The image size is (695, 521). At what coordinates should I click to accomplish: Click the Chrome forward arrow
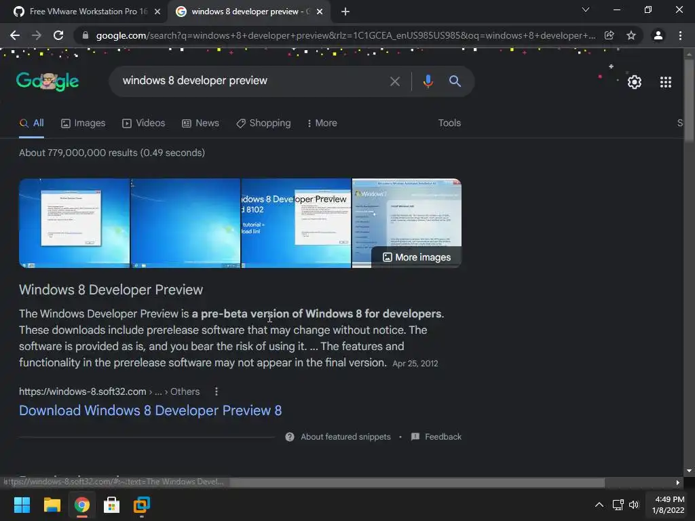tap(37, 35)
